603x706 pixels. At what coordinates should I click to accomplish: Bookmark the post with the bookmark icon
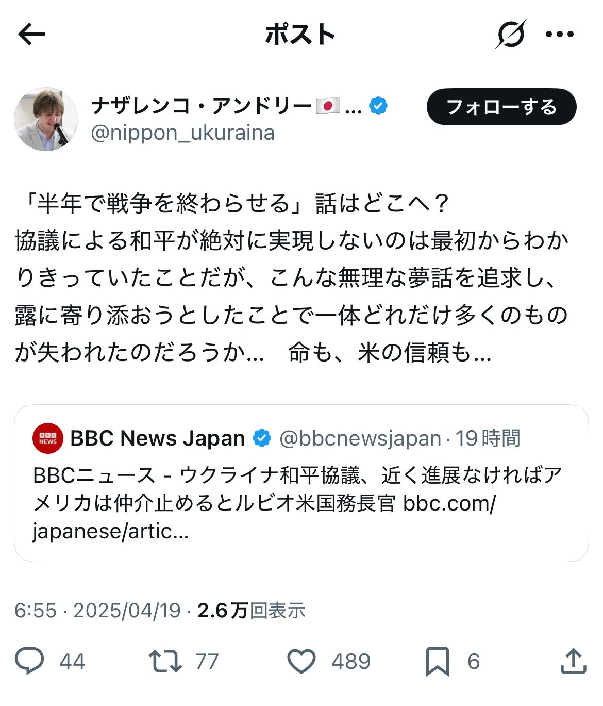click(437, 661)
